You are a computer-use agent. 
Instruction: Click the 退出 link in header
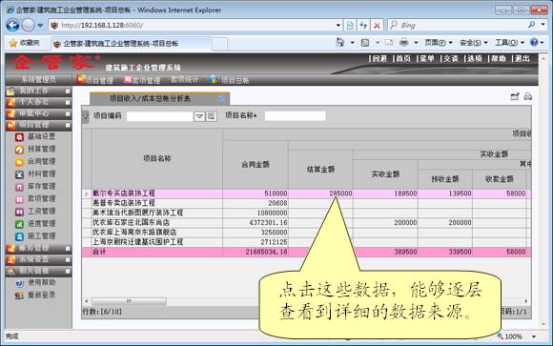pos(522,58)
